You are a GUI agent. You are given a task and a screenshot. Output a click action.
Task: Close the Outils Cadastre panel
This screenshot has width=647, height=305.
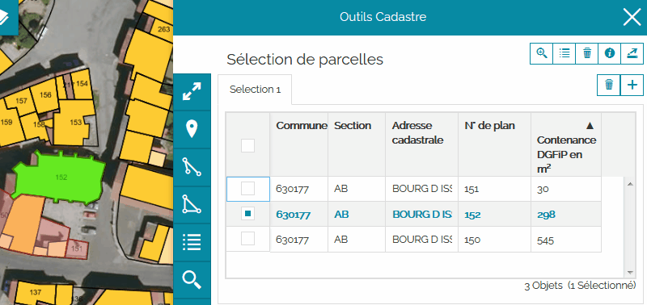[x=632, y=17]
